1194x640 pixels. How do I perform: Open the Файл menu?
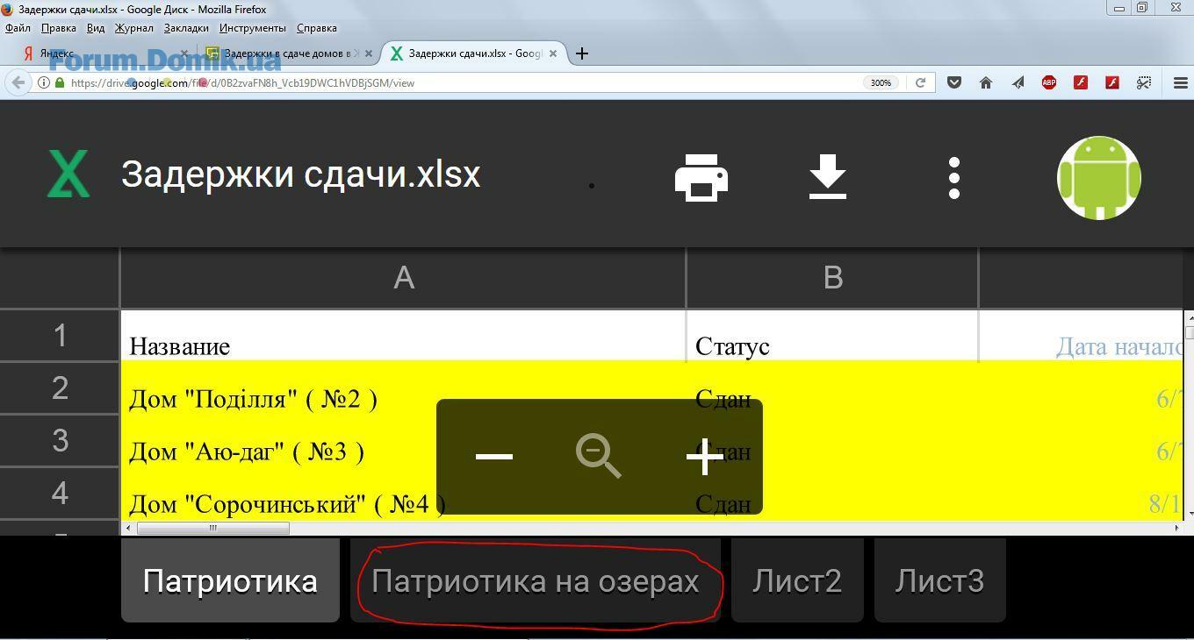[x=18, y=28]
